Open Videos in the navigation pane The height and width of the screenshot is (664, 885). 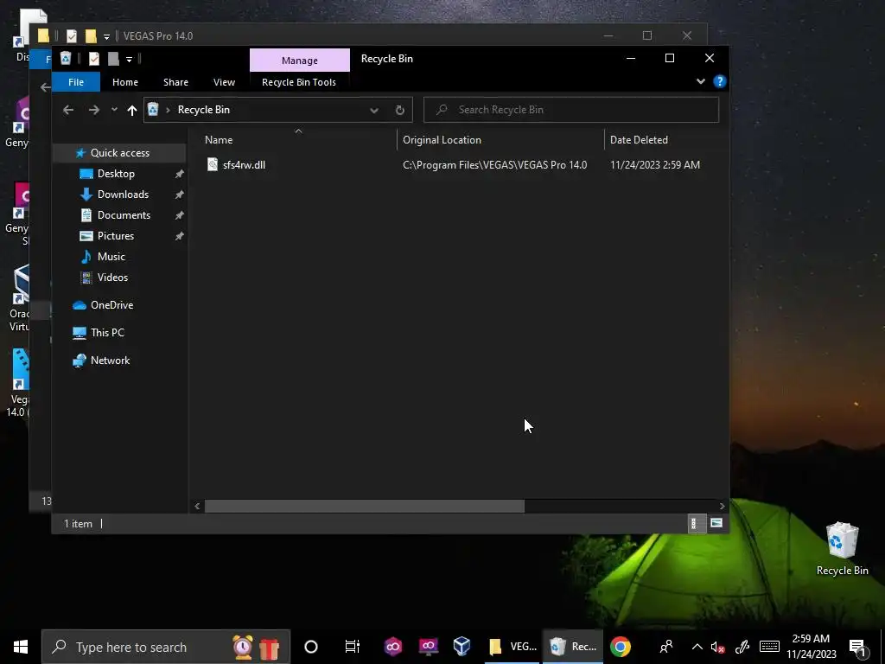[112, 278]
